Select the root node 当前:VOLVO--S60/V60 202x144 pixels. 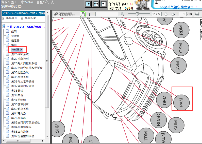tap(26, 27)
